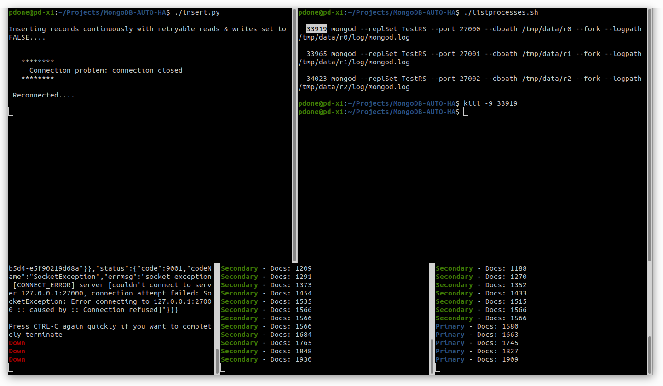The height and width of the screenshot is (386, 663).
Task: Click 'Secondary - Docs: 1684' row
Action: [x=266, y=335]
